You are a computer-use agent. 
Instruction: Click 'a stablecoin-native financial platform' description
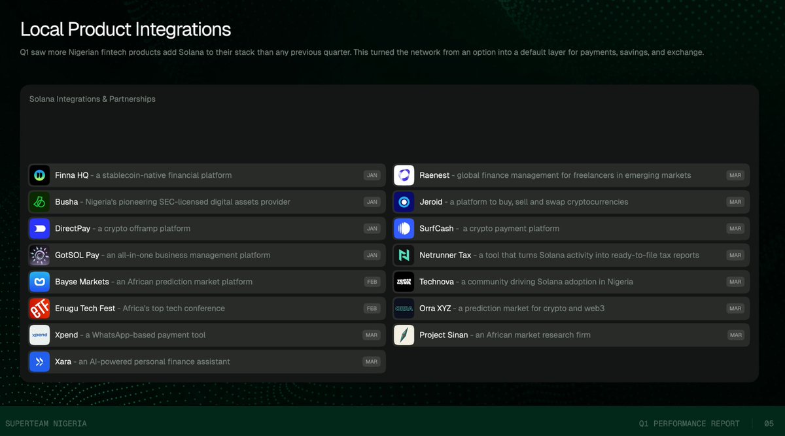(x=164, y=175)
